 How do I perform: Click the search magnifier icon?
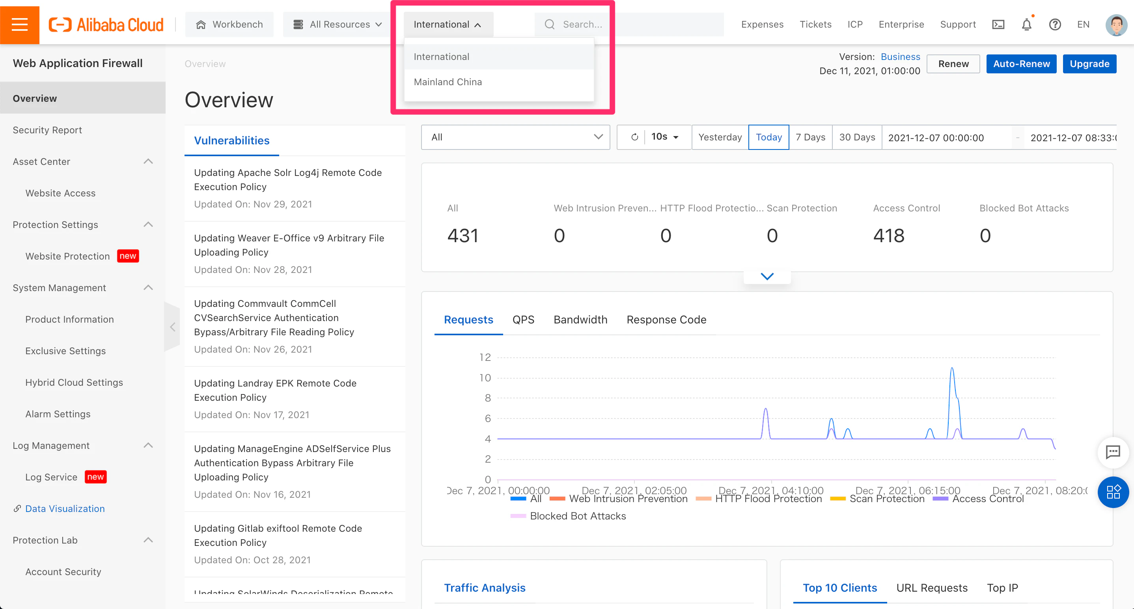(x=549, y=25)
